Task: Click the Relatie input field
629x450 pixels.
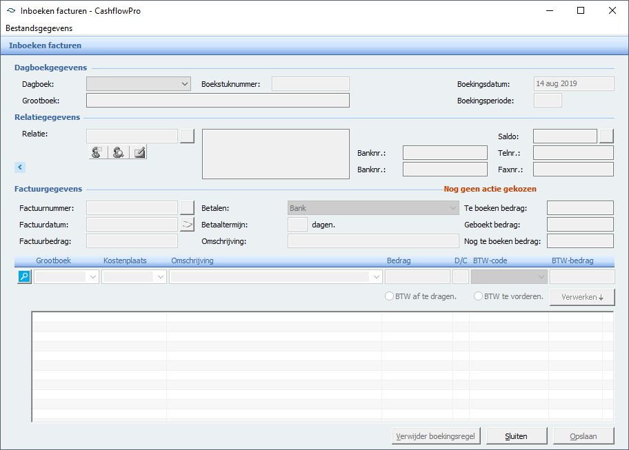Action: [132, 136]
